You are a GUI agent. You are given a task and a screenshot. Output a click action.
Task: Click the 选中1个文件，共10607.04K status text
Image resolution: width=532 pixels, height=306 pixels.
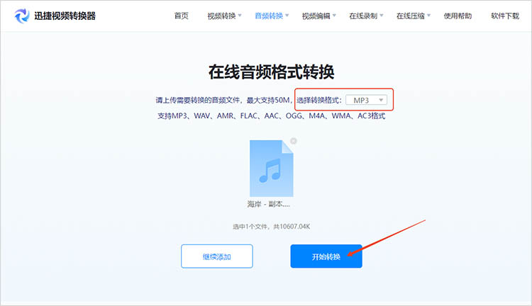pyautogui.click(x=271, y=227)
